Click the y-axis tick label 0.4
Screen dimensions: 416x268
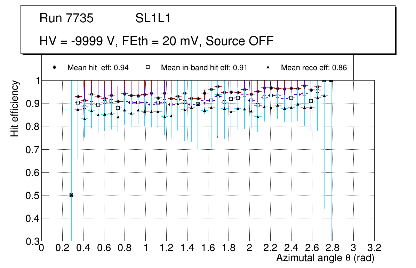click(32, 218)
